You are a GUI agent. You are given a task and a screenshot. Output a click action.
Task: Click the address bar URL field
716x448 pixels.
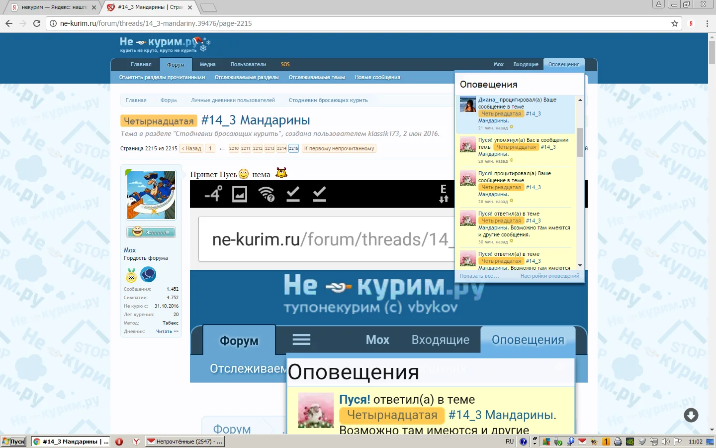coord(363,23)
